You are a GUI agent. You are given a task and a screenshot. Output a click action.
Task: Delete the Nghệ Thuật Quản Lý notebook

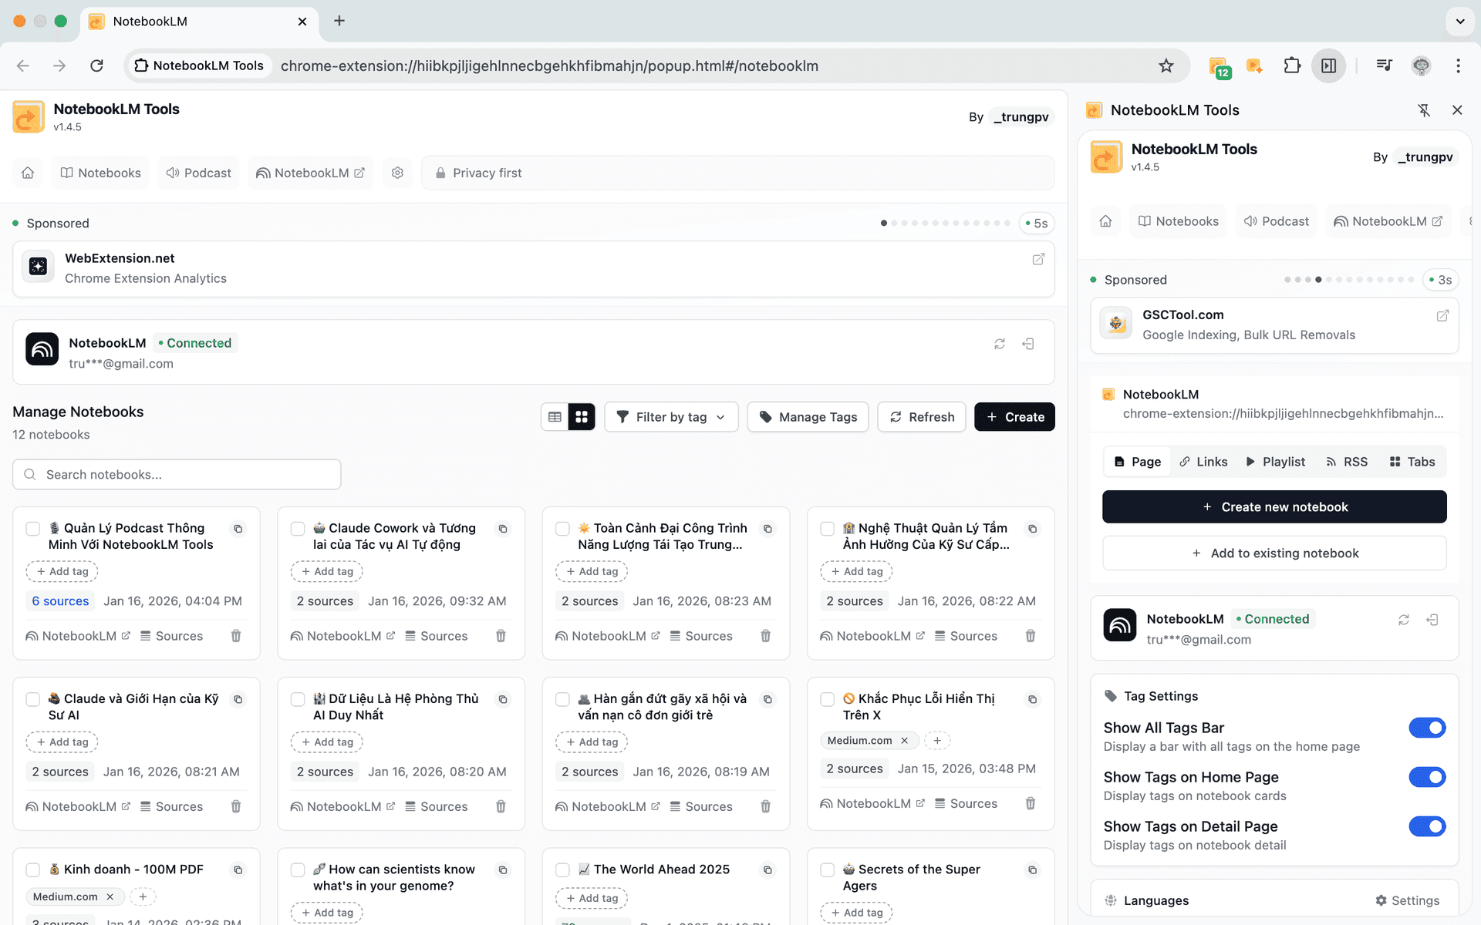[1031, 636]
